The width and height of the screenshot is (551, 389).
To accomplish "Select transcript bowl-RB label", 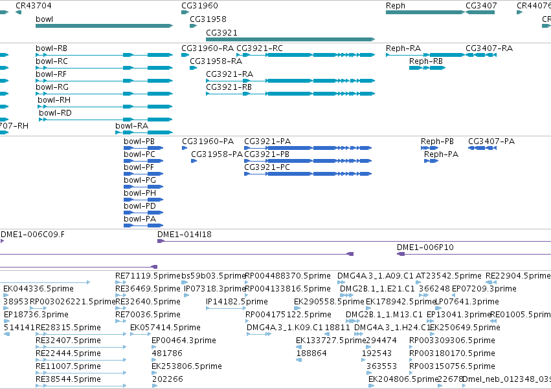I will pos(51,48).
